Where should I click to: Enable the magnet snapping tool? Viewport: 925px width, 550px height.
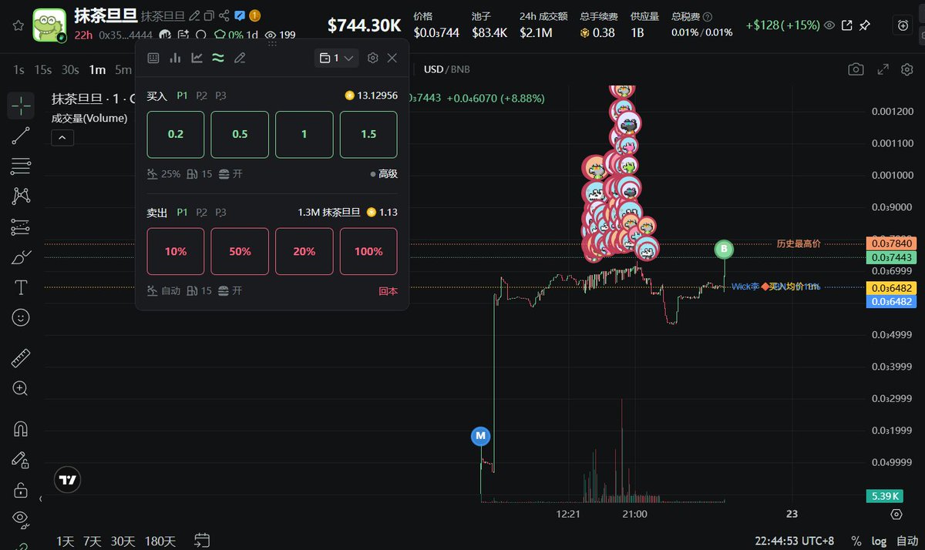21,430
